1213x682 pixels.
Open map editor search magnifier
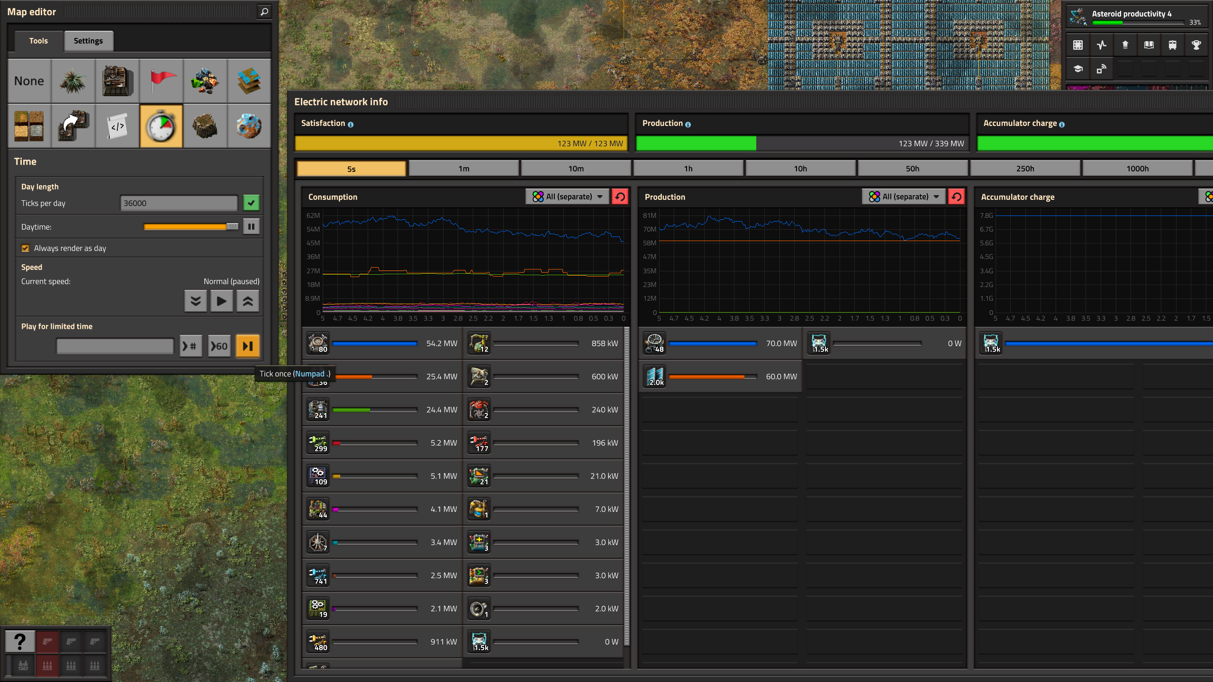(264, 12)
